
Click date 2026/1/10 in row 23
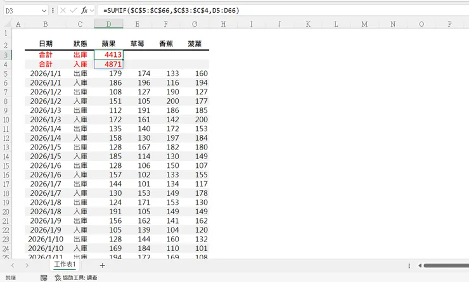46,240
